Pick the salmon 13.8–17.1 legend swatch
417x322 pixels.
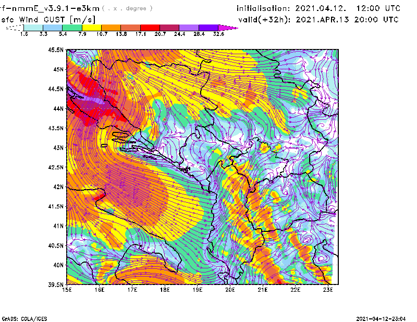point(131,28)
